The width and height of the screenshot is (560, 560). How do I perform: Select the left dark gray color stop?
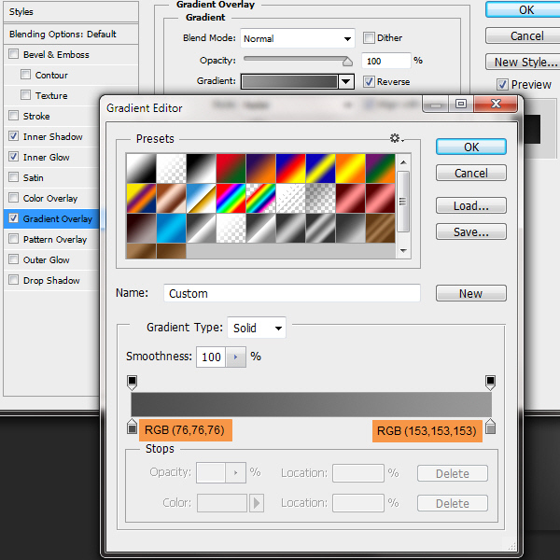[132, 427]
